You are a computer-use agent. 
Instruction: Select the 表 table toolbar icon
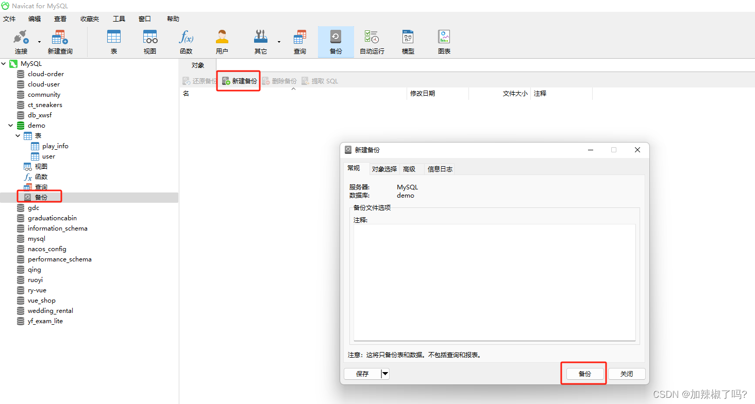(x=114, y=42)
